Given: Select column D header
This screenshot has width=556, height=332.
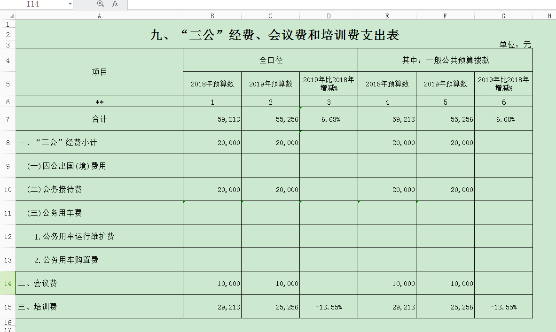Looking at the screenshot, I should tap(329, 16).
